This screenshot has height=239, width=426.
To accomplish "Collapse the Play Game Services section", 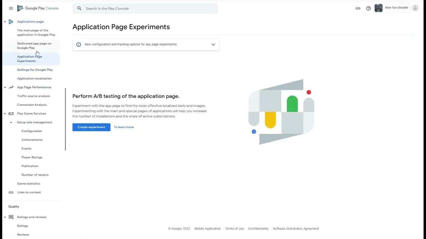I will pos(5,114).
